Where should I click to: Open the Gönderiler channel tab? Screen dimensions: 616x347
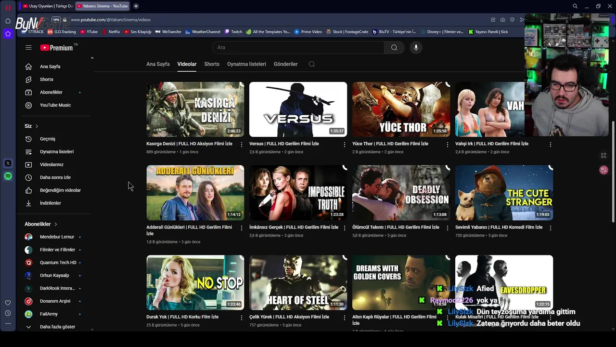coord(286,64)
